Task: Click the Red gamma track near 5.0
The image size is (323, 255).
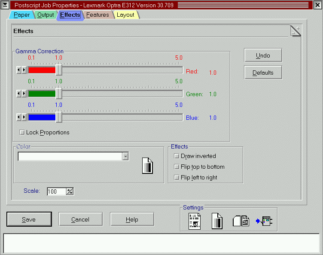Action: [179, 70]
